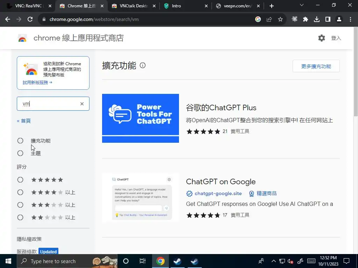The image size is (358, 268).
Task: Close the veepn.com tab
Action: [258, 6]
